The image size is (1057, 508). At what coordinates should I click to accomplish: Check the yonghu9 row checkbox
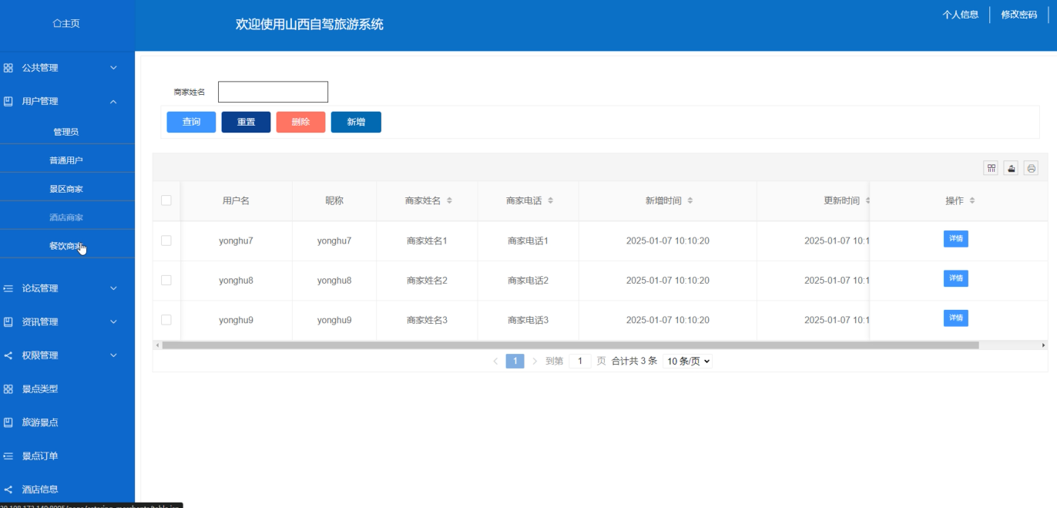(x=166, y=320)
